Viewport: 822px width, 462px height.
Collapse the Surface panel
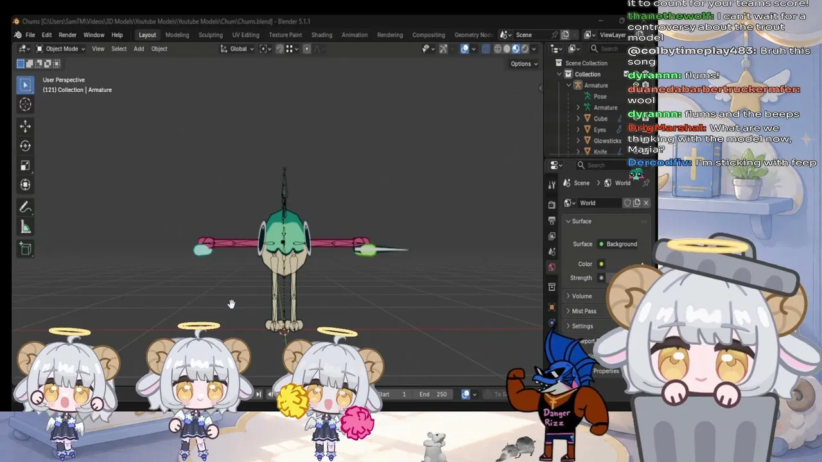[568, 221]
